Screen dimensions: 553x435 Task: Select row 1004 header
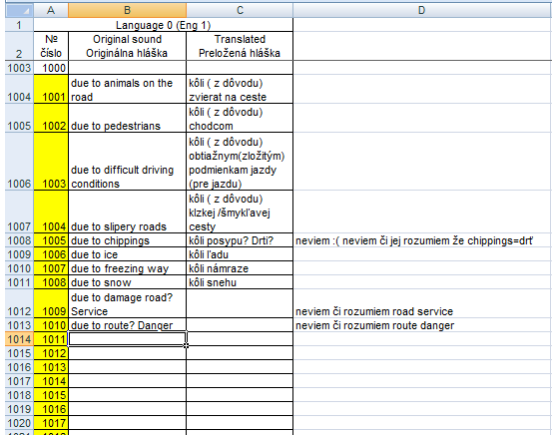(19, 89)
